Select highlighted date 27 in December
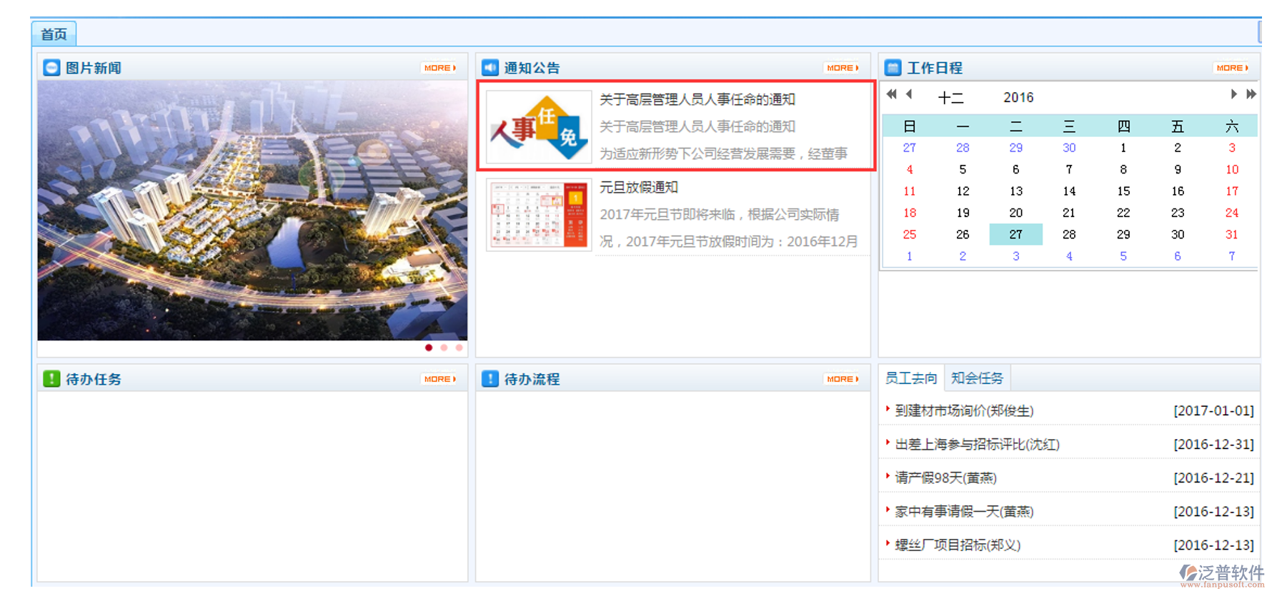Screen dimensions: 1272x596 point(1015,234)
